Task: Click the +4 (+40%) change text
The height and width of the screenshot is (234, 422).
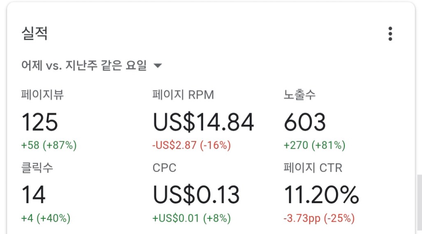Action: (46, 218)
